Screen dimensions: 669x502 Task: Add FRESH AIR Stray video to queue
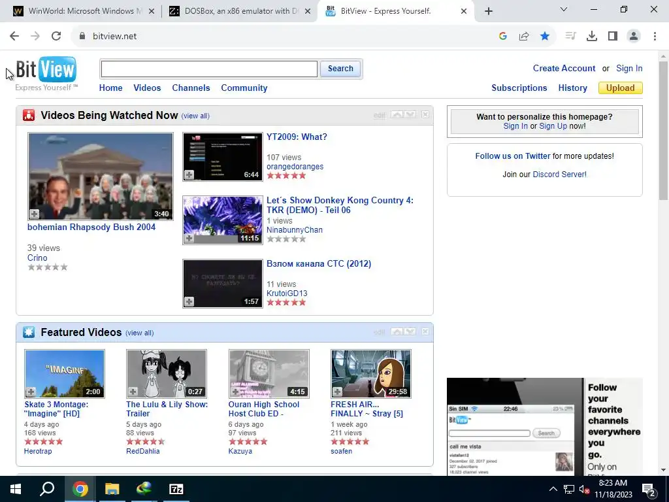(x=338, y=392)
